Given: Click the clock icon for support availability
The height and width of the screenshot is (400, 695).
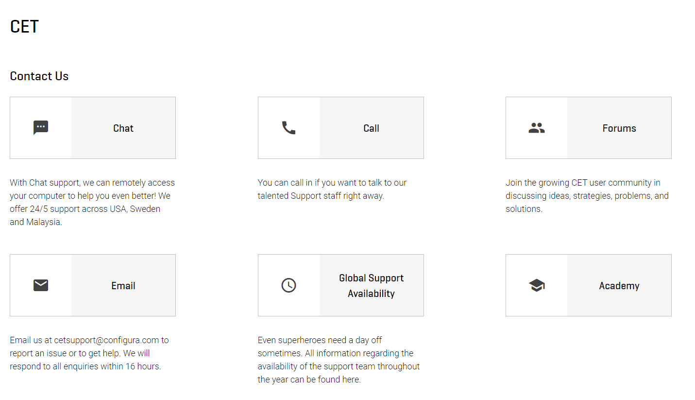Looking at the screenshot, I should point(288,285).
